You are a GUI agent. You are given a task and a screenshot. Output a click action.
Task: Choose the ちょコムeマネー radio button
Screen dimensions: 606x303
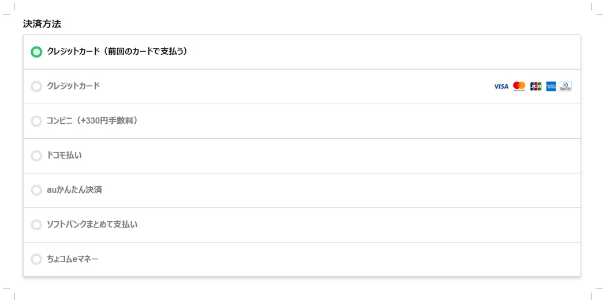[36, 259]
